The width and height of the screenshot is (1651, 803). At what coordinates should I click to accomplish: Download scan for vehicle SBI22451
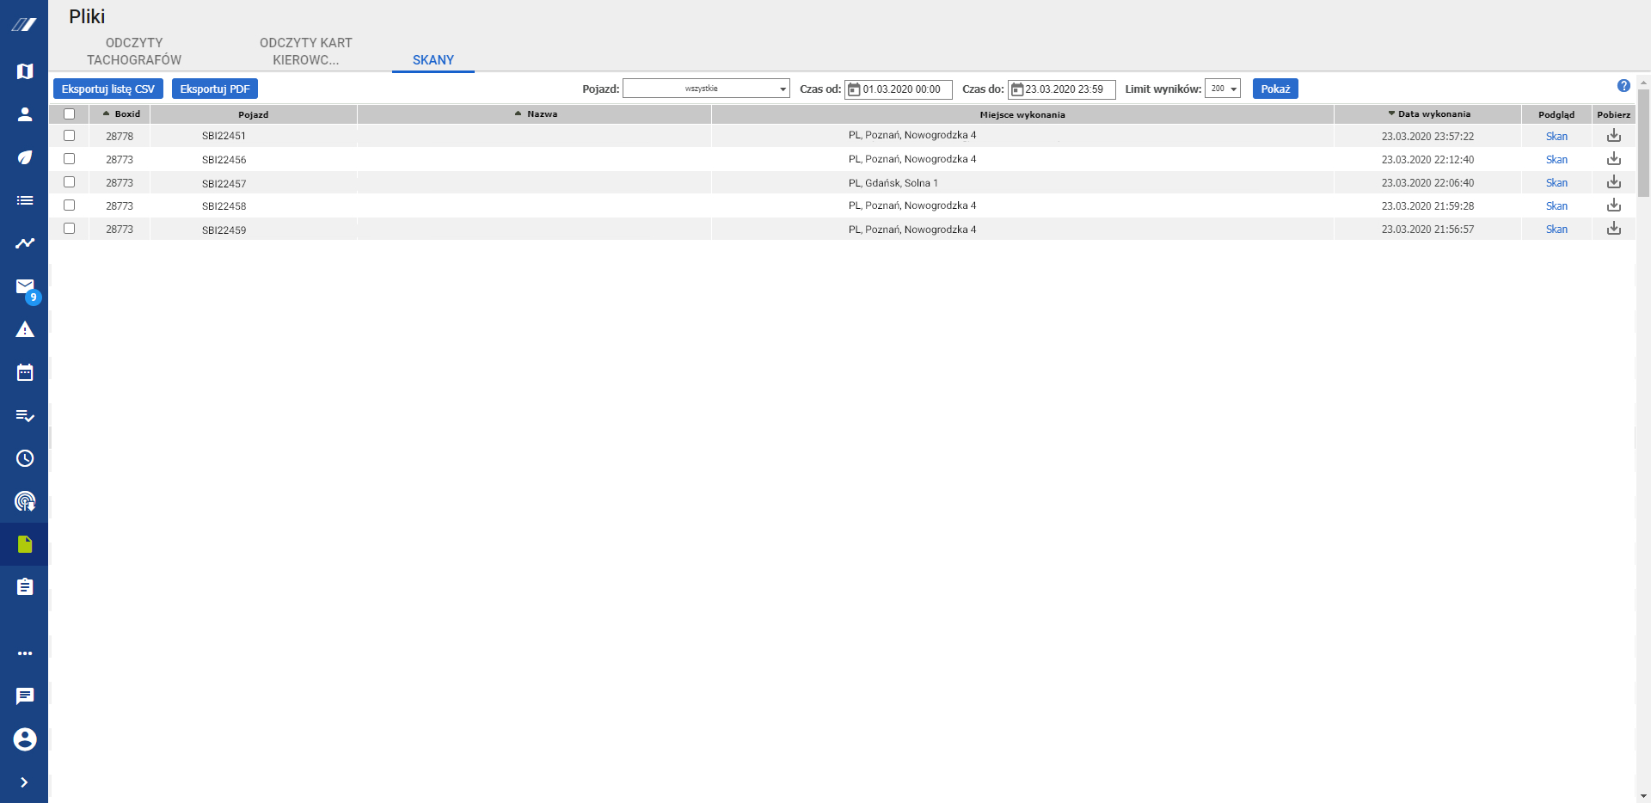pos(1613,136)
